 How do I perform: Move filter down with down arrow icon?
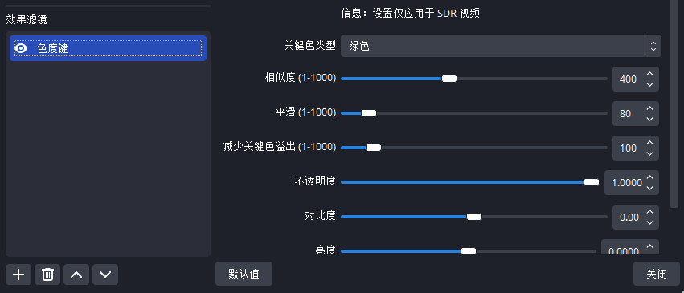[105, 275]
